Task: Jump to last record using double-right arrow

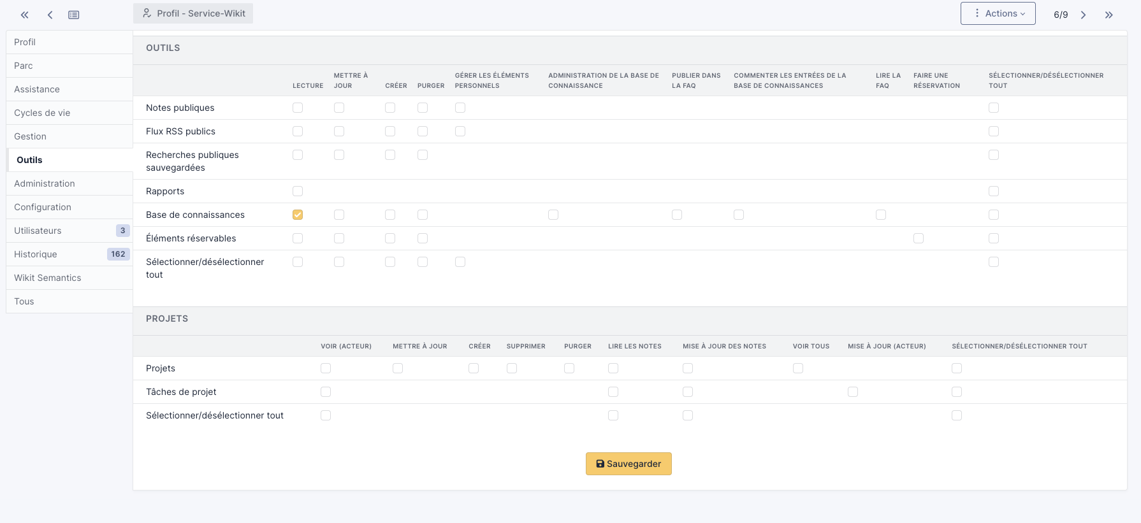Action: tap(1109, 15)
